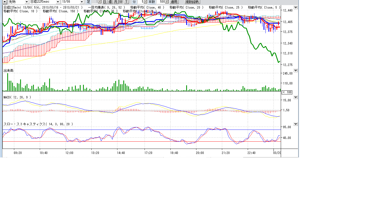Click pencil icon beside bar count 500
This screenshot has width=367, height=206.
click(x=167, y=2)
